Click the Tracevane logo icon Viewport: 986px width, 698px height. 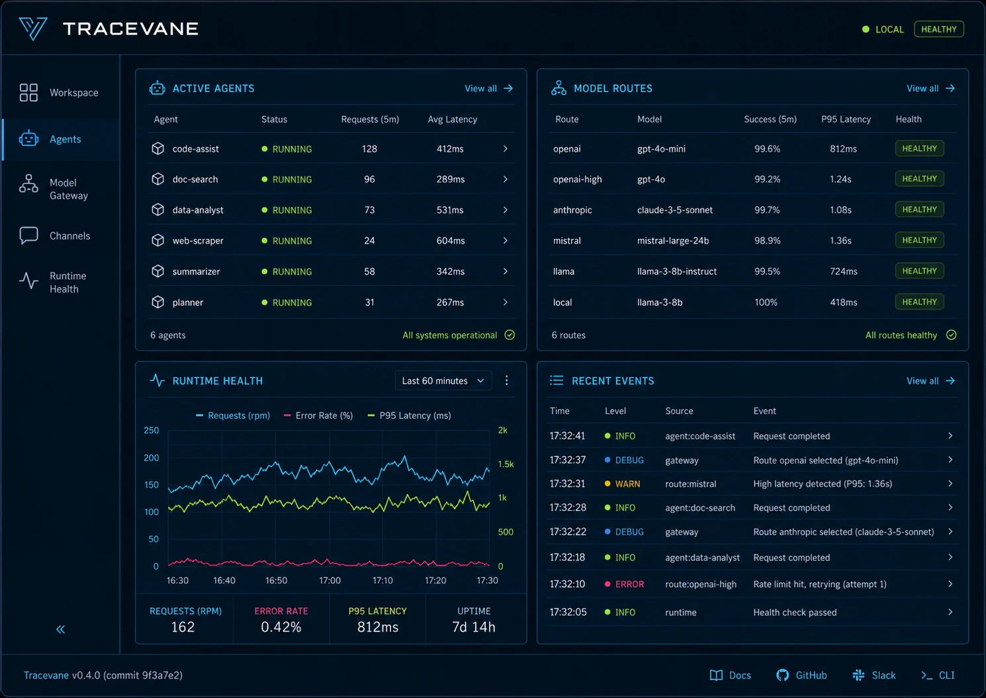click(33, 29)
